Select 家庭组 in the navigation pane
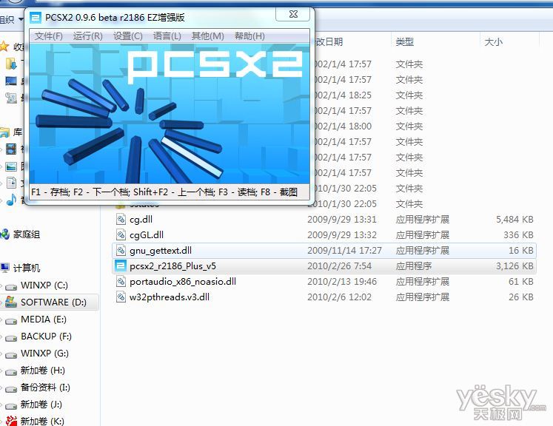The height and width of the screenshot is (426, 553). pos(26,234)
